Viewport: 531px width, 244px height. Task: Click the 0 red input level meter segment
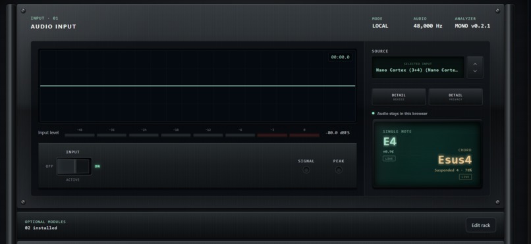coord(304,135)
